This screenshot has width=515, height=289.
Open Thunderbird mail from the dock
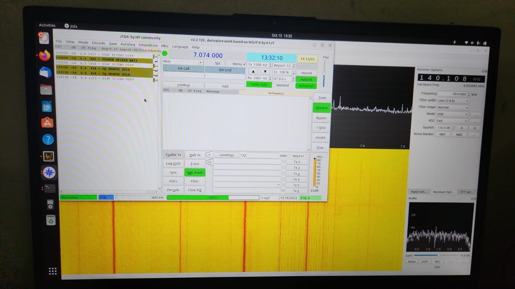(x=45, y=73)
